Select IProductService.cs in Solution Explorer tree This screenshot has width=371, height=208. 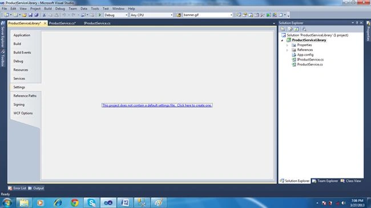click(x=310, y=60)
